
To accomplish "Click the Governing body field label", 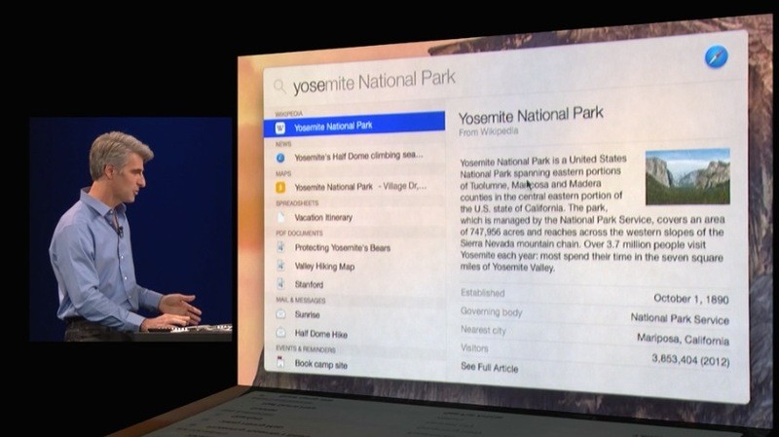I will 492,311.
